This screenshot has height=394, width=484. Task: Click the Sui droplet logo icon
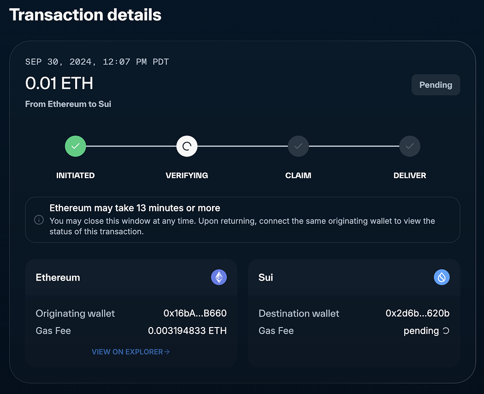442,277
